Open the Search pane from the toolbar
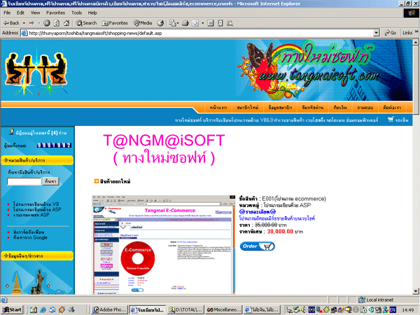This screenshot has height=315, width=420. (x=86, y=23)
